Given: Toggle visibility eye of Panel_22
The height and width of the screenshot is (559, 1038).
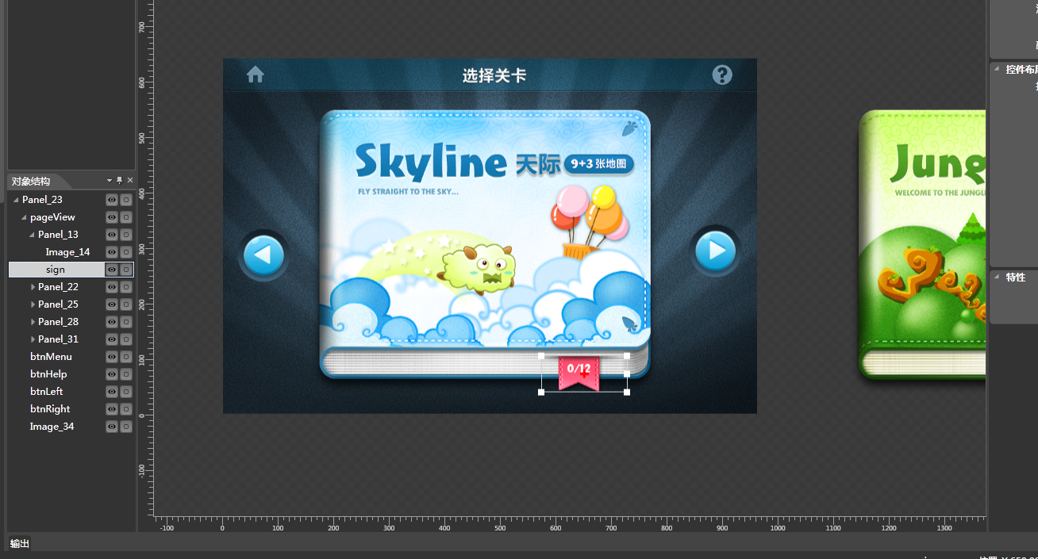Looking at the screenshot, I should pyautogui.click(x=112, y=287).
